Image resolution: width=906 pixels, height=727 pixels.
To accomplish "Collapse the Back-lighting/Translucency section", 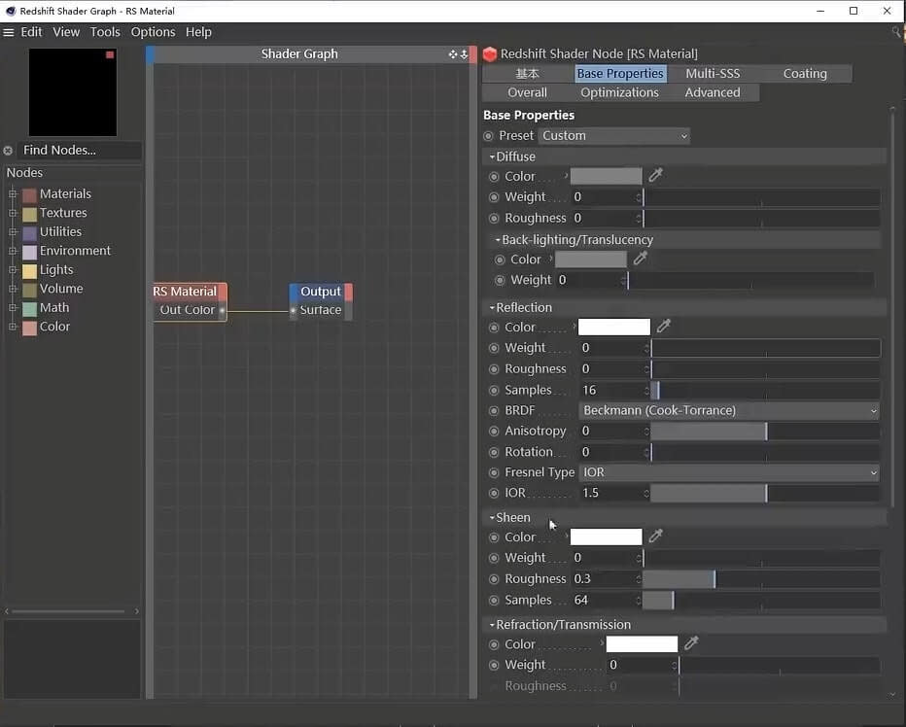I will coord(498,239).
